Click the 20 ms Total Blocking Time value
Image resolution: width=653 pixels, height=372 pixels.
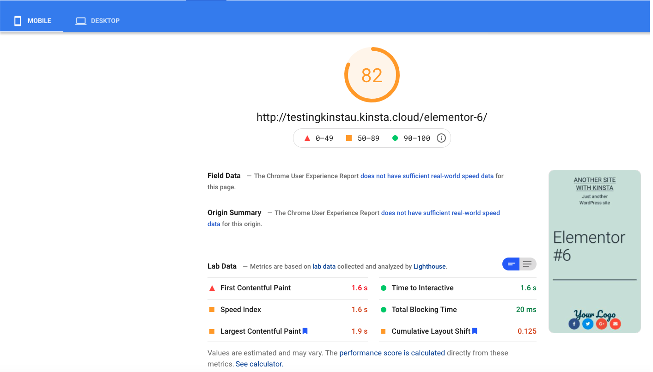coord(526,310)
